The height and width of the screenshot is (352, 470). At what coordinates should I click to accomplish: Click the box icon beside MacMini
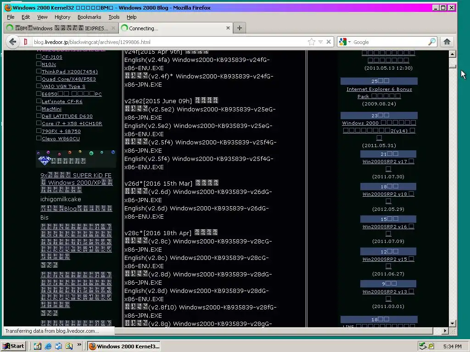[x=39, y=108]
